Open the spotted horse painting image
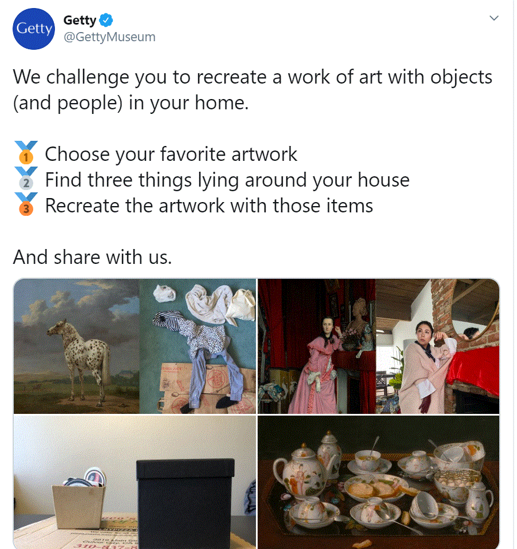This screenshot has width=517, height=549. click(76, 346)
